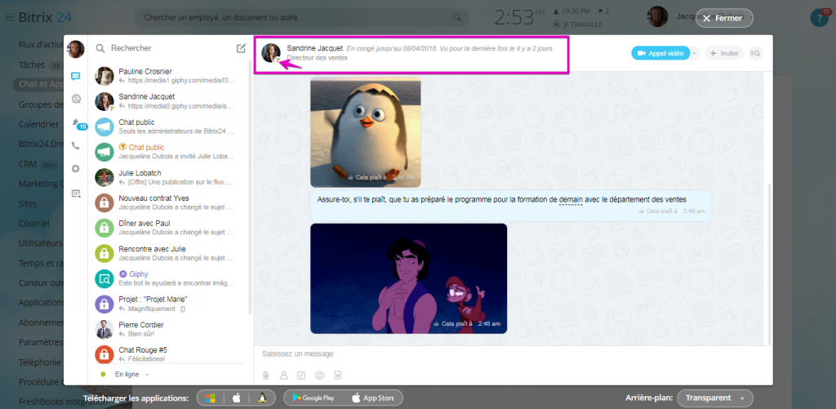Click the Inviter button
Image resolution: width=836 pixels, height=409 pixels.
click(x=725, y=53)
